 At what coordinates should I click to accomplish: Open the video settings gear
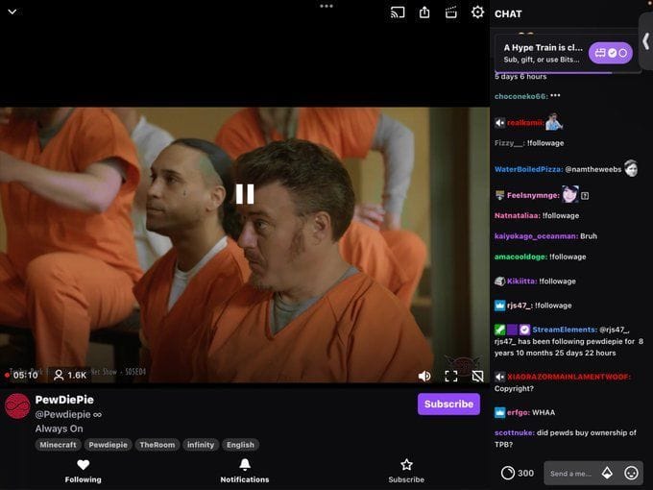click(477, 12)
